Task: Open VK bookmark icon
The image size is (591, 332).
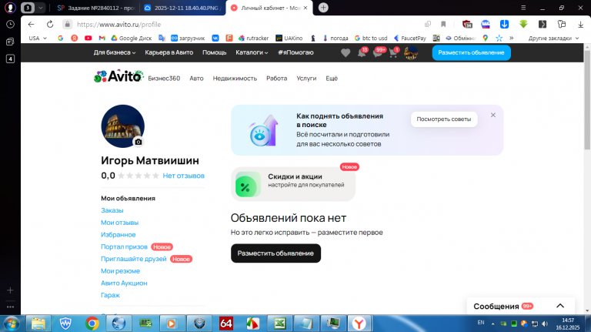Action: click(215, 38)
